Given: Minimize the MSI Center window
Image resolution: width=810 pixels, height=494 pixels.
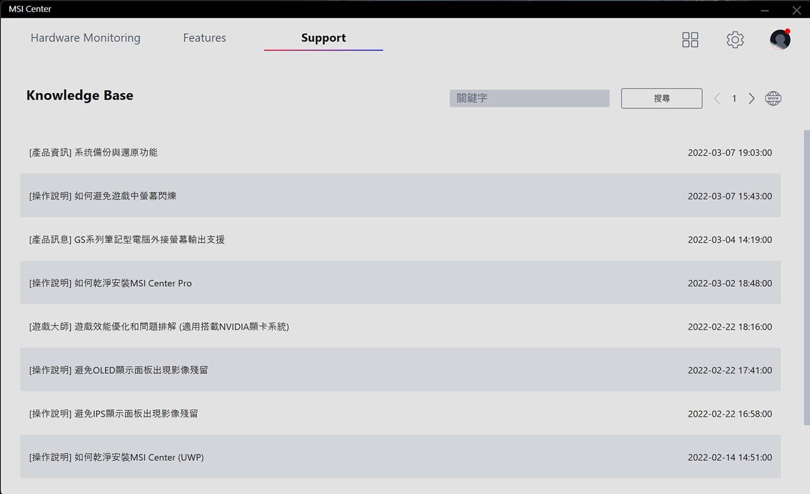Looking at the screenshot, I should (x=764, y=10).
